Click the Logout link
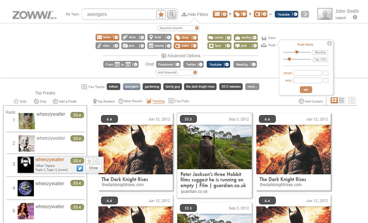The height and width of the screenshot is (223, 368). tap(341, 18)
